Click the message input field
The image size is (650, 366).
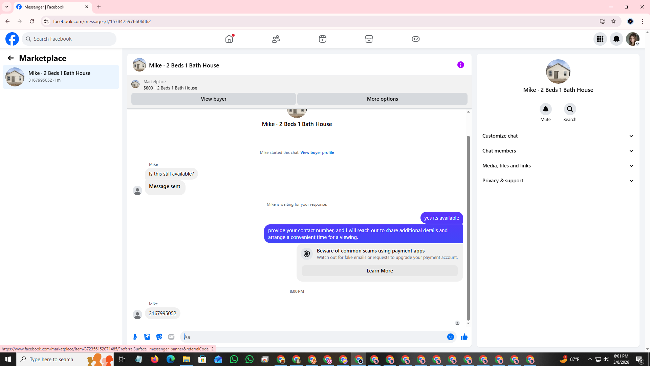[313, 337]
